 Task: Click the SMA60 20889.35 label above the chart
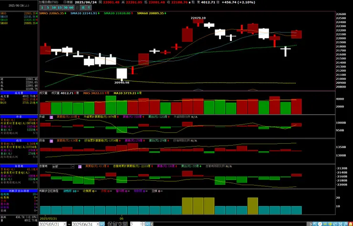coord(152,13)
